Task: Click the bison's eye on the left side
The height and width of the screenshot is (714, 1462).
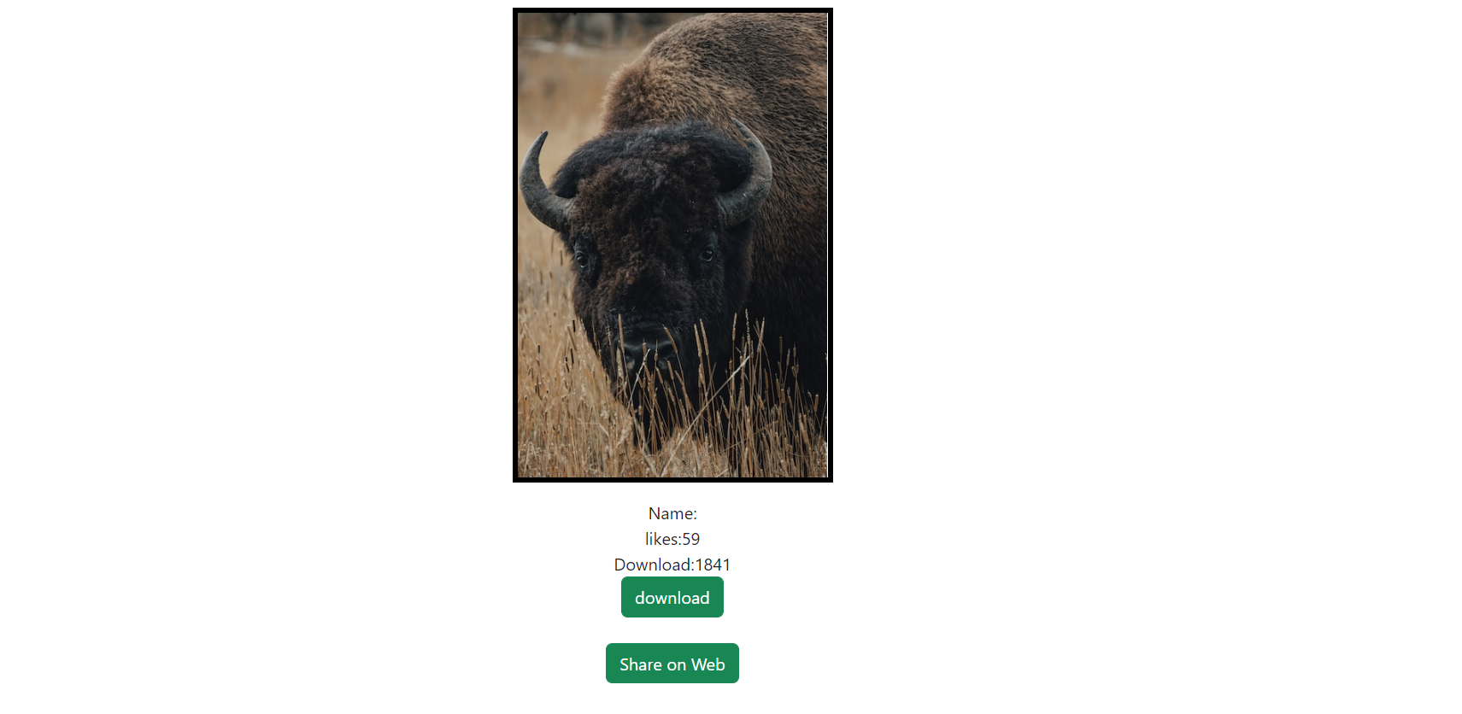Action: 582,256
